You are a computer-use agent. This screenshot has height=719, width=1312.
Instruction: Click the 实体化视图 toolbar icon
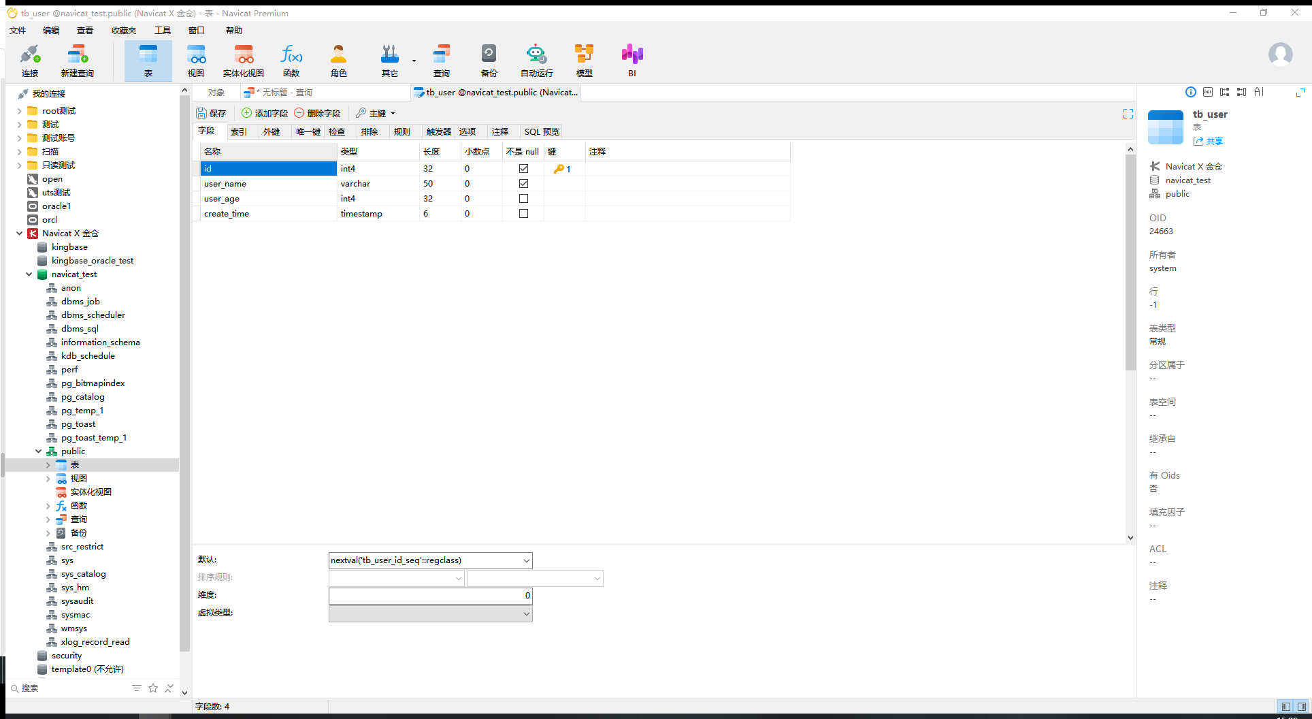(244, 61)
